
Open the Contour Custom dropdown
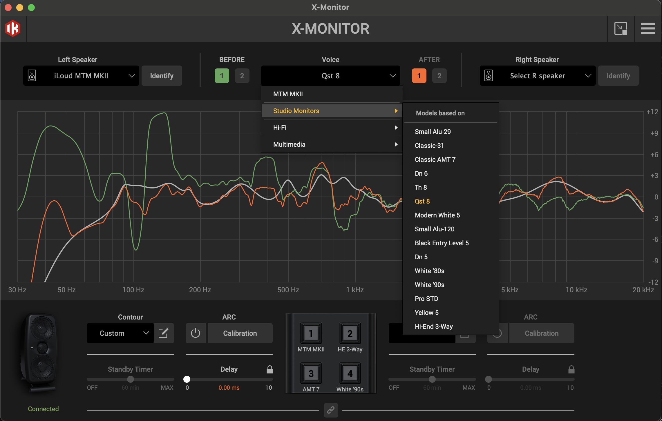coord(120,333)
